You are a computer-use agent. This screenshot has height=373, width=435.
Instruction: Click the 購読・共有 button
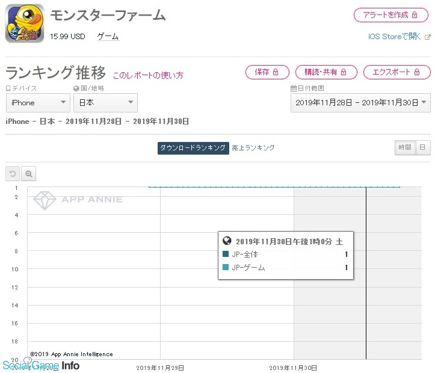[326, 72]
